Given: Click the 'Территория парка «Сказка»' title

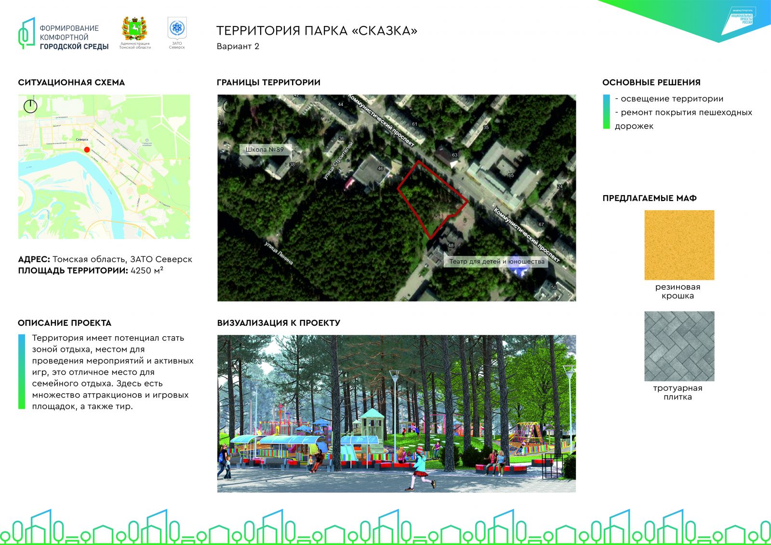Looking at the screenshot, I should pyautogui.click(x=317, y=31).
